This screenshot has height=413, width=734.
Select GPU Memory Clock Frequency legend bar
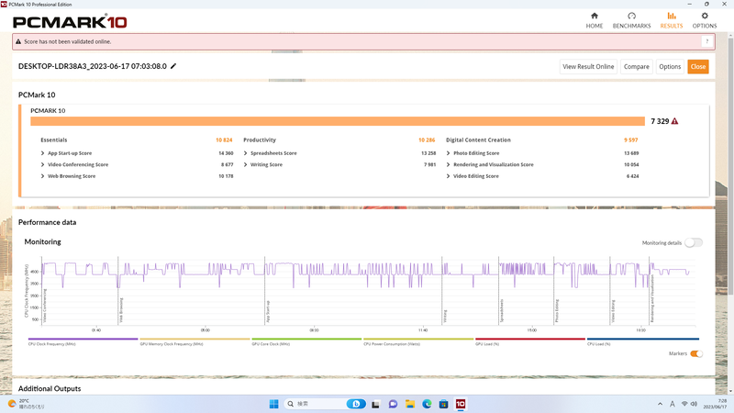click(195, 339)
